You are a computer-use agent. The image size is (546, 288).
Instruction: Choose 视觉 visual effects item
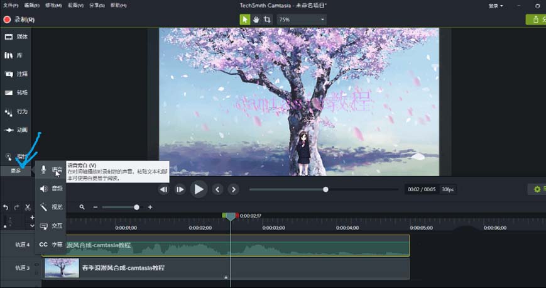click(51, 207)
